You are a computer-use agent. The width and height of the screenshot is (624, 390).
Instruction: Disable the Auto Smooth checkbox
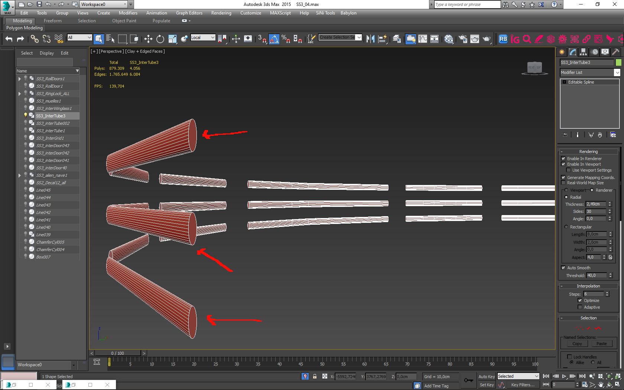coord(563,268)
